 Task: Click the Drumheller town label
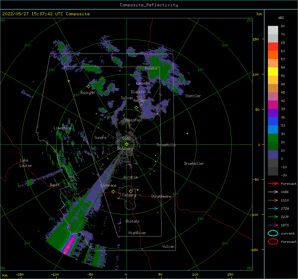[194, 164]
